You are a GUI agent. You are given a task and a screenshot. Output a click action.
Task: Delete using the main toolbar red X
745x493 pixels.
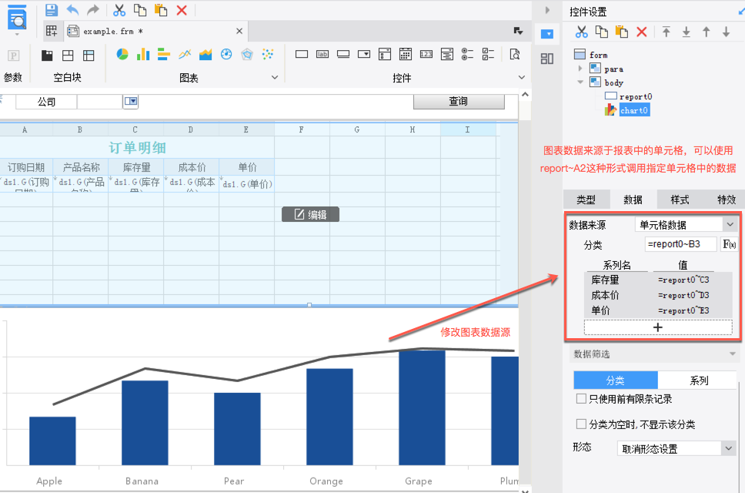pyautogui.click(x=182, y=10)
